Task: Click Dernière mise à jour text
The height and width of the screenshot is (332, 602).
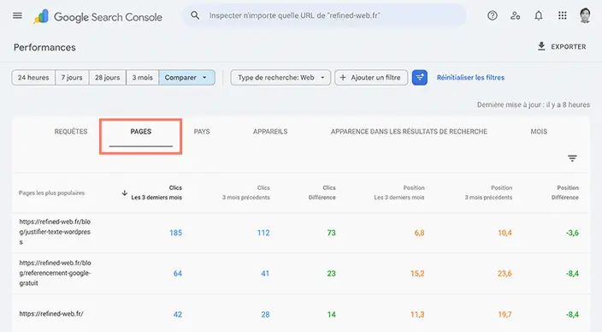Action: tap(534, 104)
